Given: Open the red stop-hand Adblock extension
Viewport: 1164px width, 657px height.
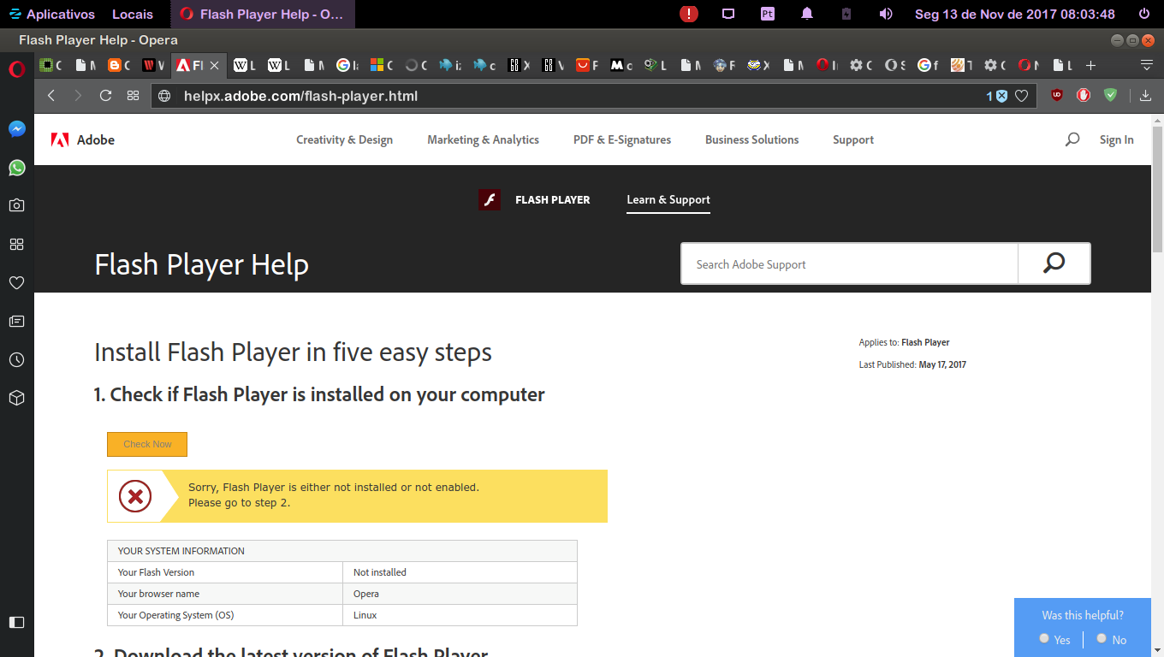Looking at the screenshot, I should [x=1084, y=96].
